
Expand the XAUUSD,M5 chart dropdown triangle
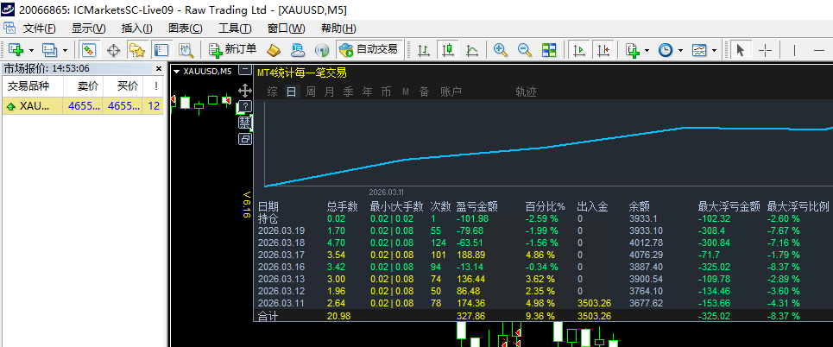point(176,71)
